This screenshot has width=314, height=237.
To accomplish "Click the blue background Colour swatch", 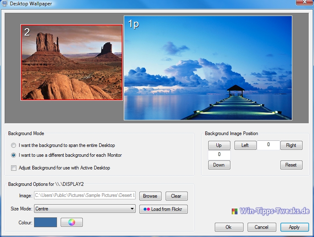I will pyautogui.click(x=46, y=222).
